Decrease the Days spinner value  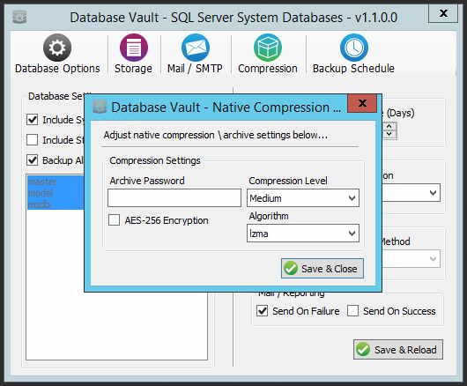point(389,134)
